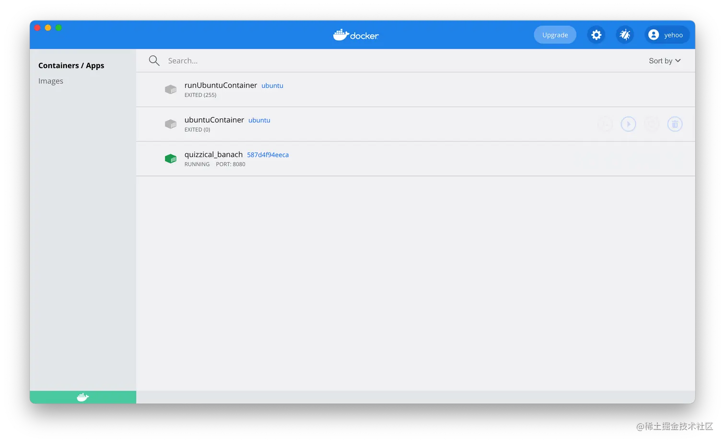
Task: Click the ubuntuContainer gray container icon
Action: point(171,124)
